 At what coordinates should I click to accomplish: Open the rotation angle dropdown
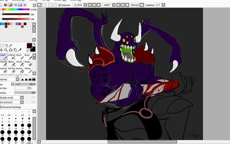[x=114, y=5]
